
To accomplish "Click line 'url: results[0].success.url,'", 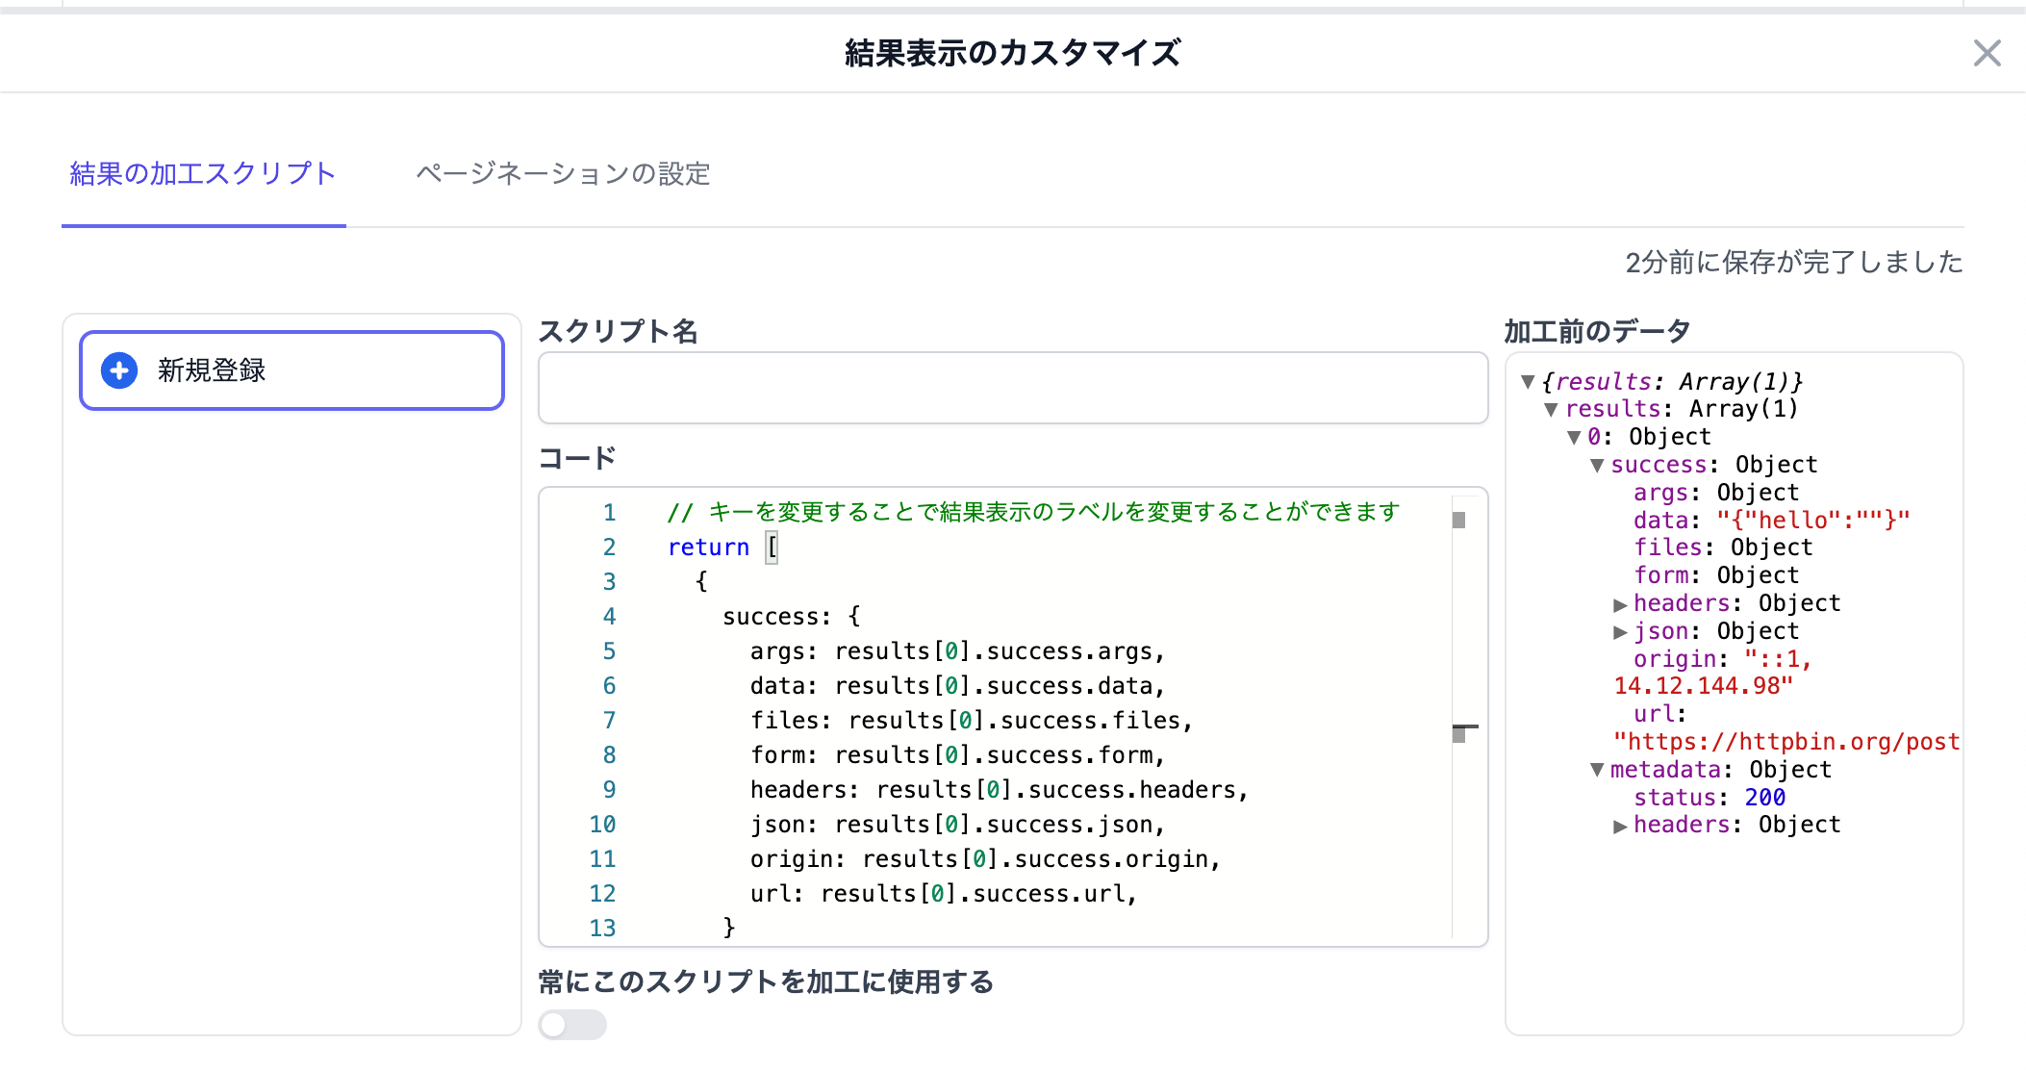I will click(x=944, y=893).
